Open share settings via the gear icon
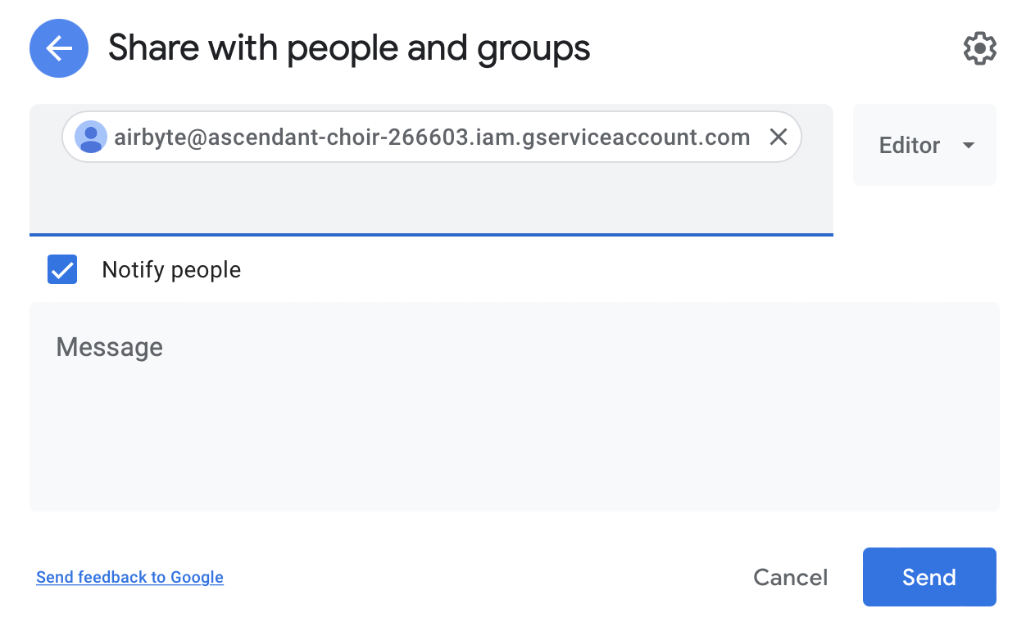Screen dimensions: 1026x622 (x=979, y=49)
